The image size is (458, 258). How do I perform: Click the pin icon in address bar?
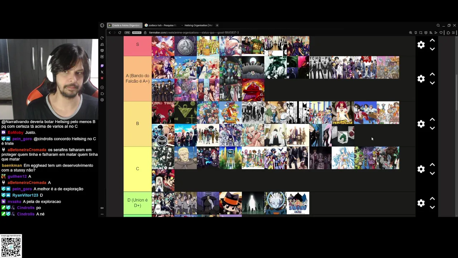pos(416,33)
